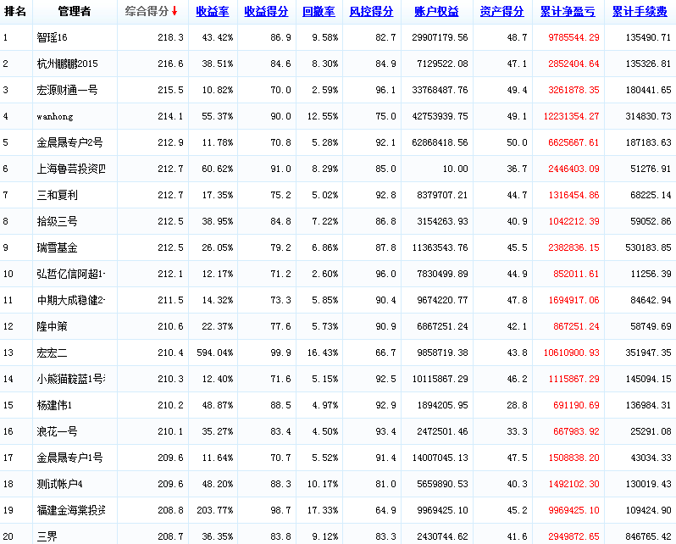Click the 综合得分 column header text

point(146,12)
